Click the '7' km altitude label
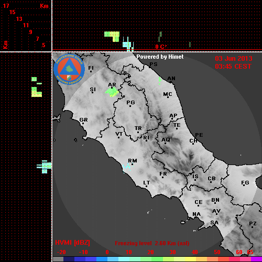 (37, 39)
